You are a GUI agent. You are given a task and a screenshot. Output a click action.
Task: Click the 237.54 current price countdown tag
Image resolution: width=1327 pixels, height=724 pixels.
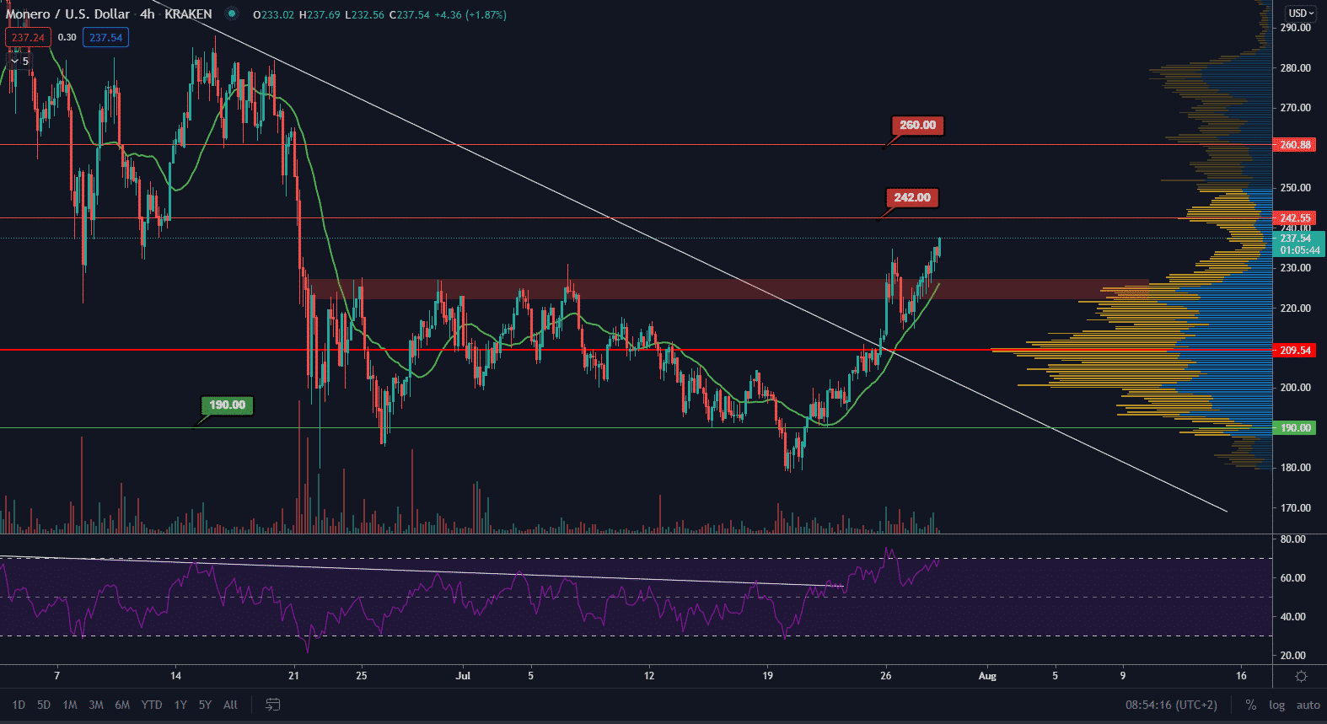tap(1298, 244)
